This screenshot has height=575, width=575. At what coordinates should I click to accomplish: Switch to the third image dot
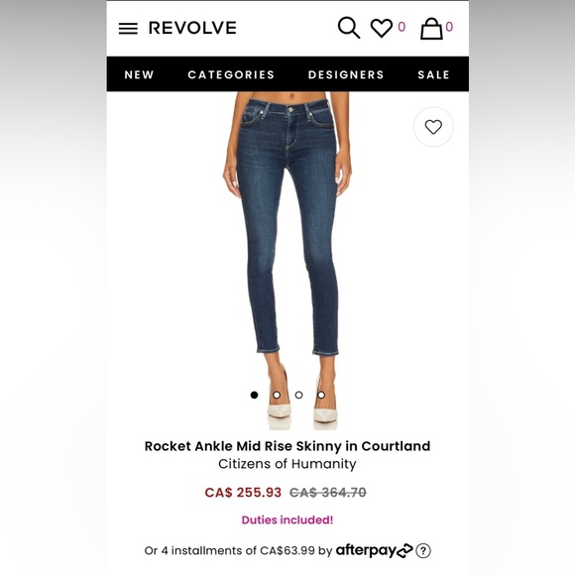(x=298, y=395)
